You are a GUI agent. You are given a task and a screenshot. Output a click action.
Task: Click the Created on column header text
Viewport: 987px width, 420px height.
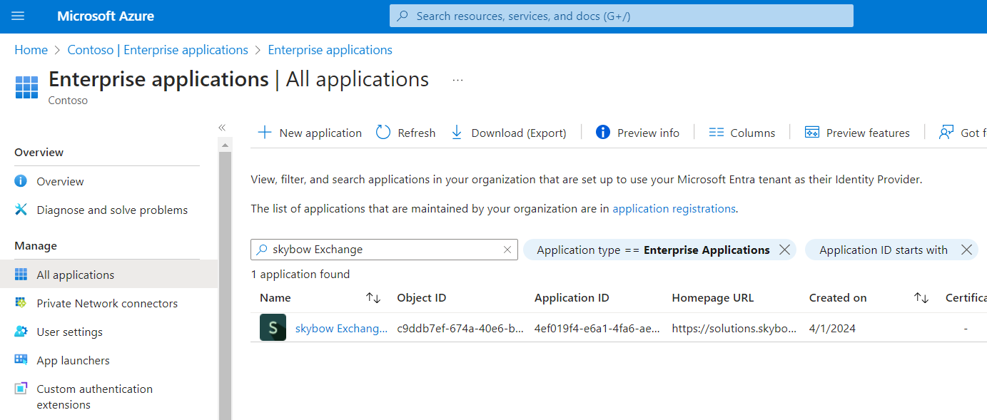pos(838,298)
